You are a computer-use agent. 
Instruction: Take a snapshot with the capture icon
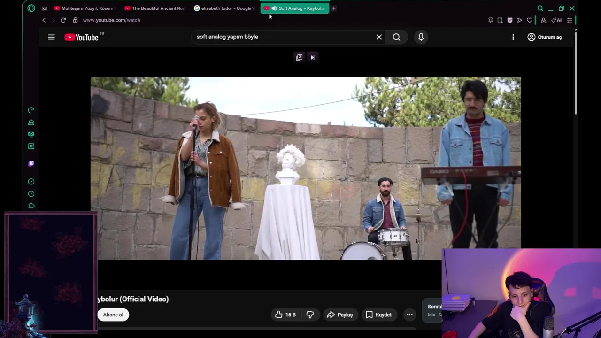(x=500, y=20)
